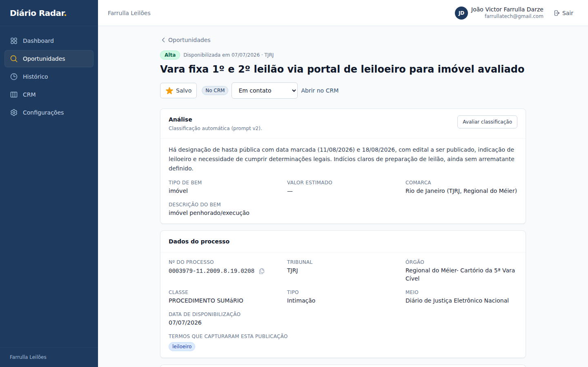Click the Configurações gear icon

pos(14,113)
